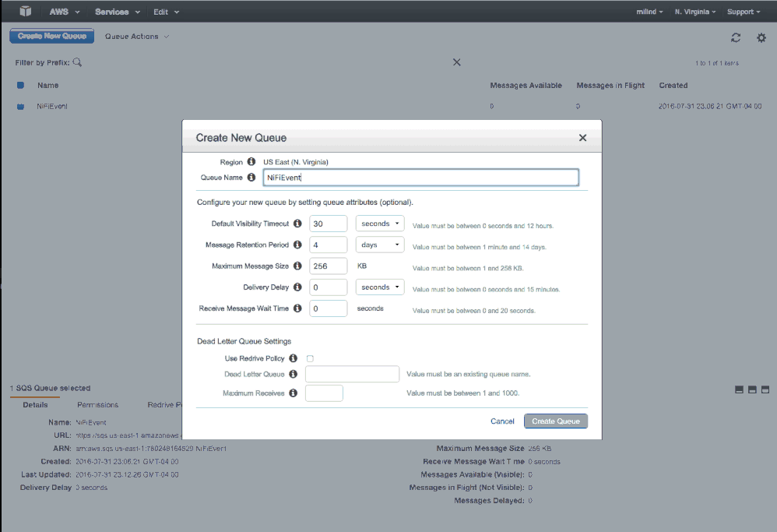The width and height of the screenshot is (777, 532).
Task: Collapse the details pane with layout icon
Action: [739, 389]
